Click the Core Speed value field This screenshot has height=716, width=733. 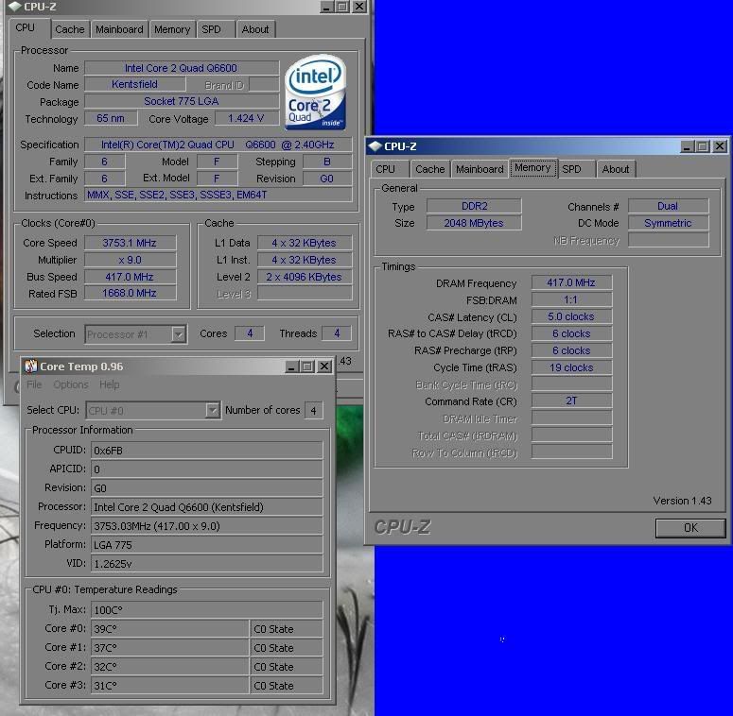131,243
